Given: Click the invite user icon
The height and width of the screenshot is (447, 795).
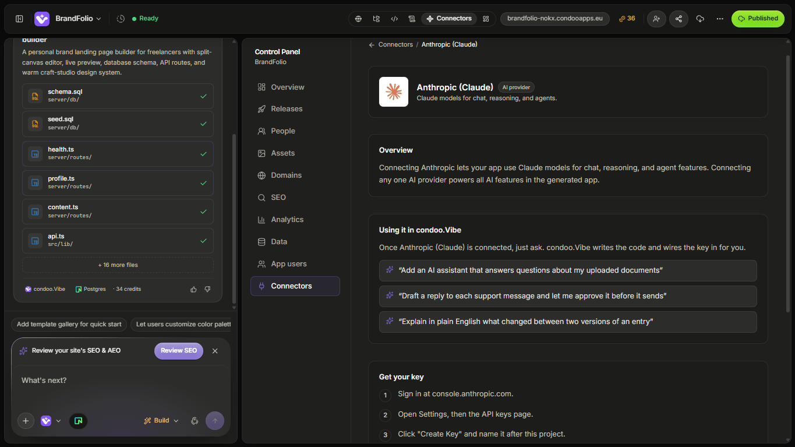Looking at the screenshot, I should pyautogui.click(x=656, y=19).
